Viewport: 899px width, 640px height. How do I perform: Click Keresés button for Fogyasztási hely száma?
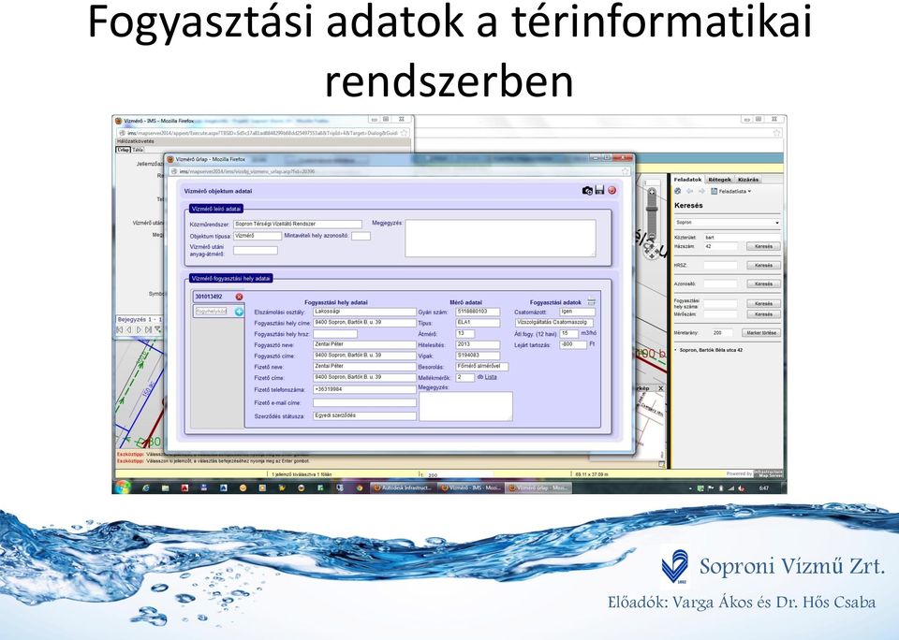point(763,304)
